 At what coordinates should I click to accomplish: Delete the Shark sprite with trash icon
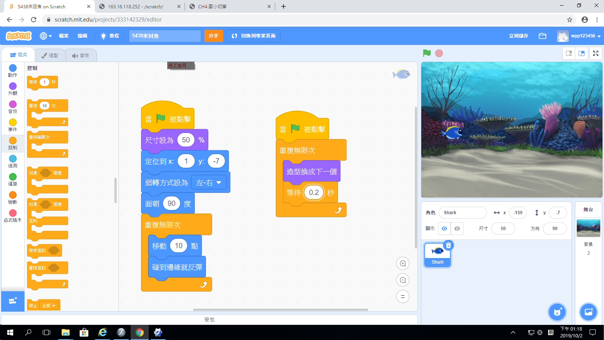(448, 246)
